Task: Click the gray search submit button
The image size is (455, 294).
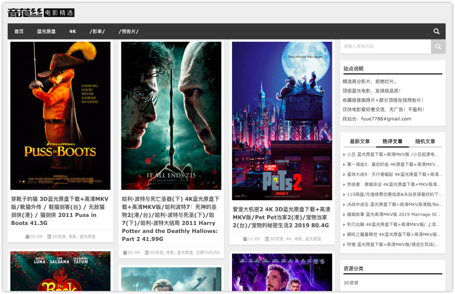Action: (x=438, y=46)
